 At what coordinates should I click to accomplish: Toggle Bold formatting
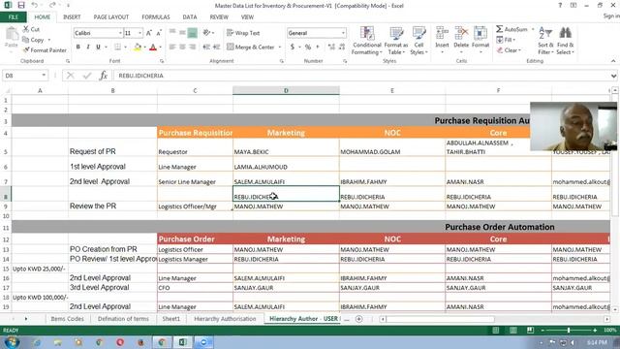77,48
